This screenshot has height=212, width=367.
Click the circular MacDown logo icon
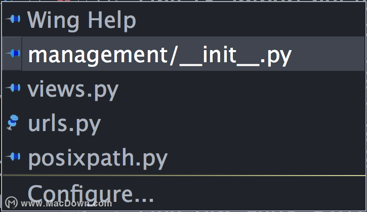(x=11, y=203)
